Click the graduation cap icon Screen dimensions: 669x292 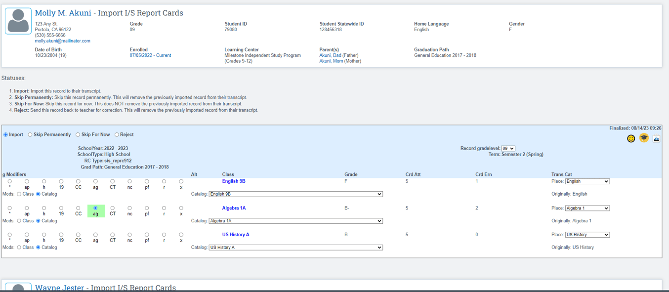pos(643,138)
